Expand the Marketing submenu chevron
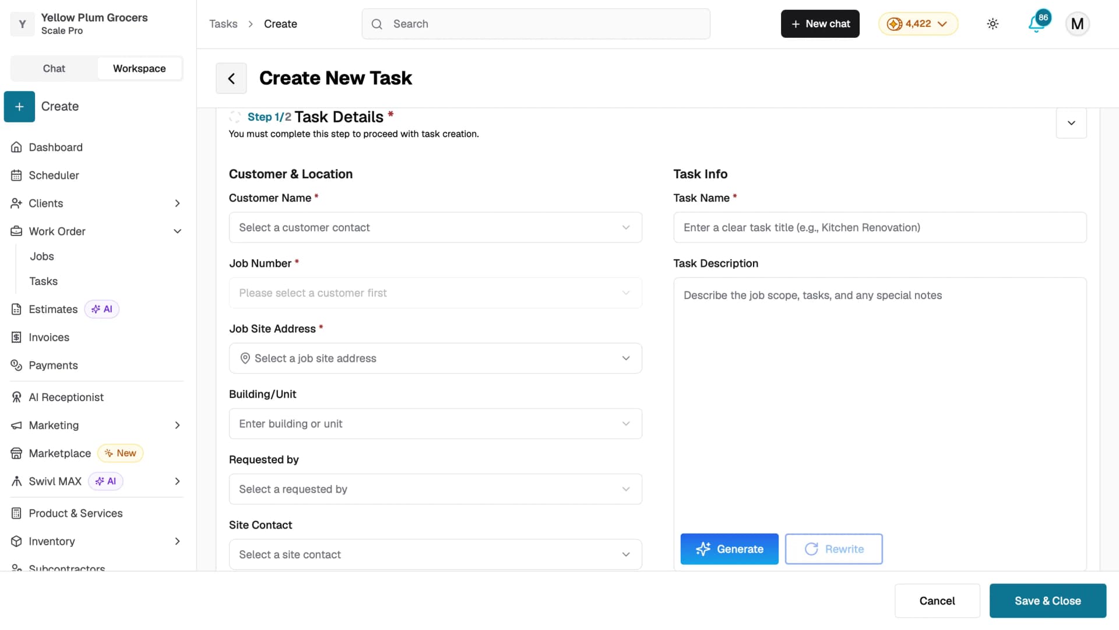Screen dimensions: 1119x630 (178, 425)
